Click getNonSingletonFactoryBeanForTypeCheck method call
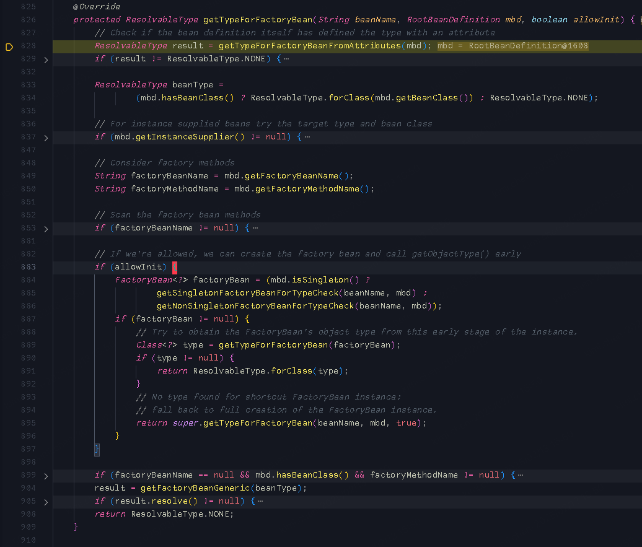Screen dimensions: 642x547 click(x=255, y=306)
